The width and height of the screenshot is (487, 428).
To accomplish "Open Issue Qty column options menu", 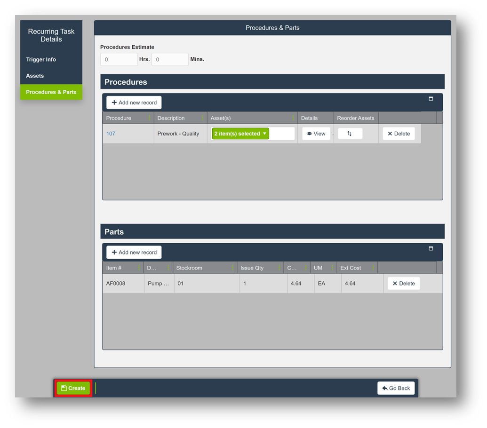I will coord(279,268).
